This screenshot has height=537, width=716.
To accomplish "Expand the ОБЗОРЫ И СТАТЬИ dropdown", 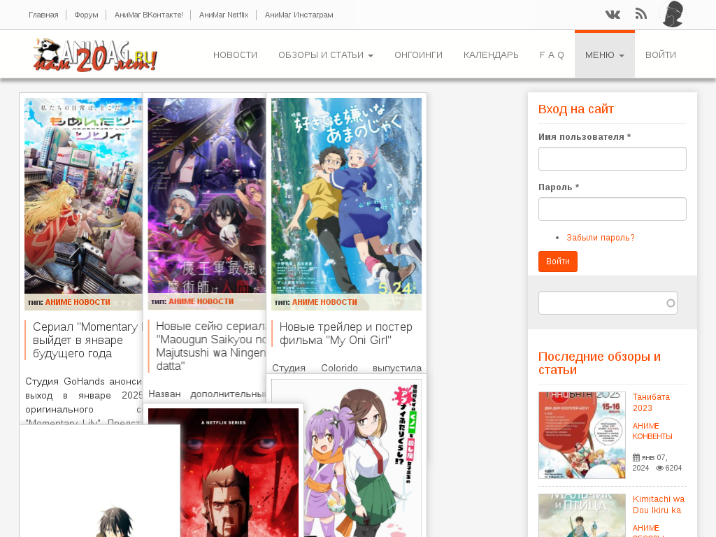I will point(326,55).
